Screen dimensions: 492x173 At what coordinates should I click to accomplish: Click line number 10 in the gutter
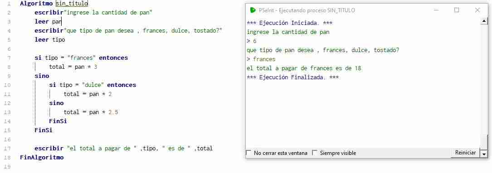(x=8, y=85)
